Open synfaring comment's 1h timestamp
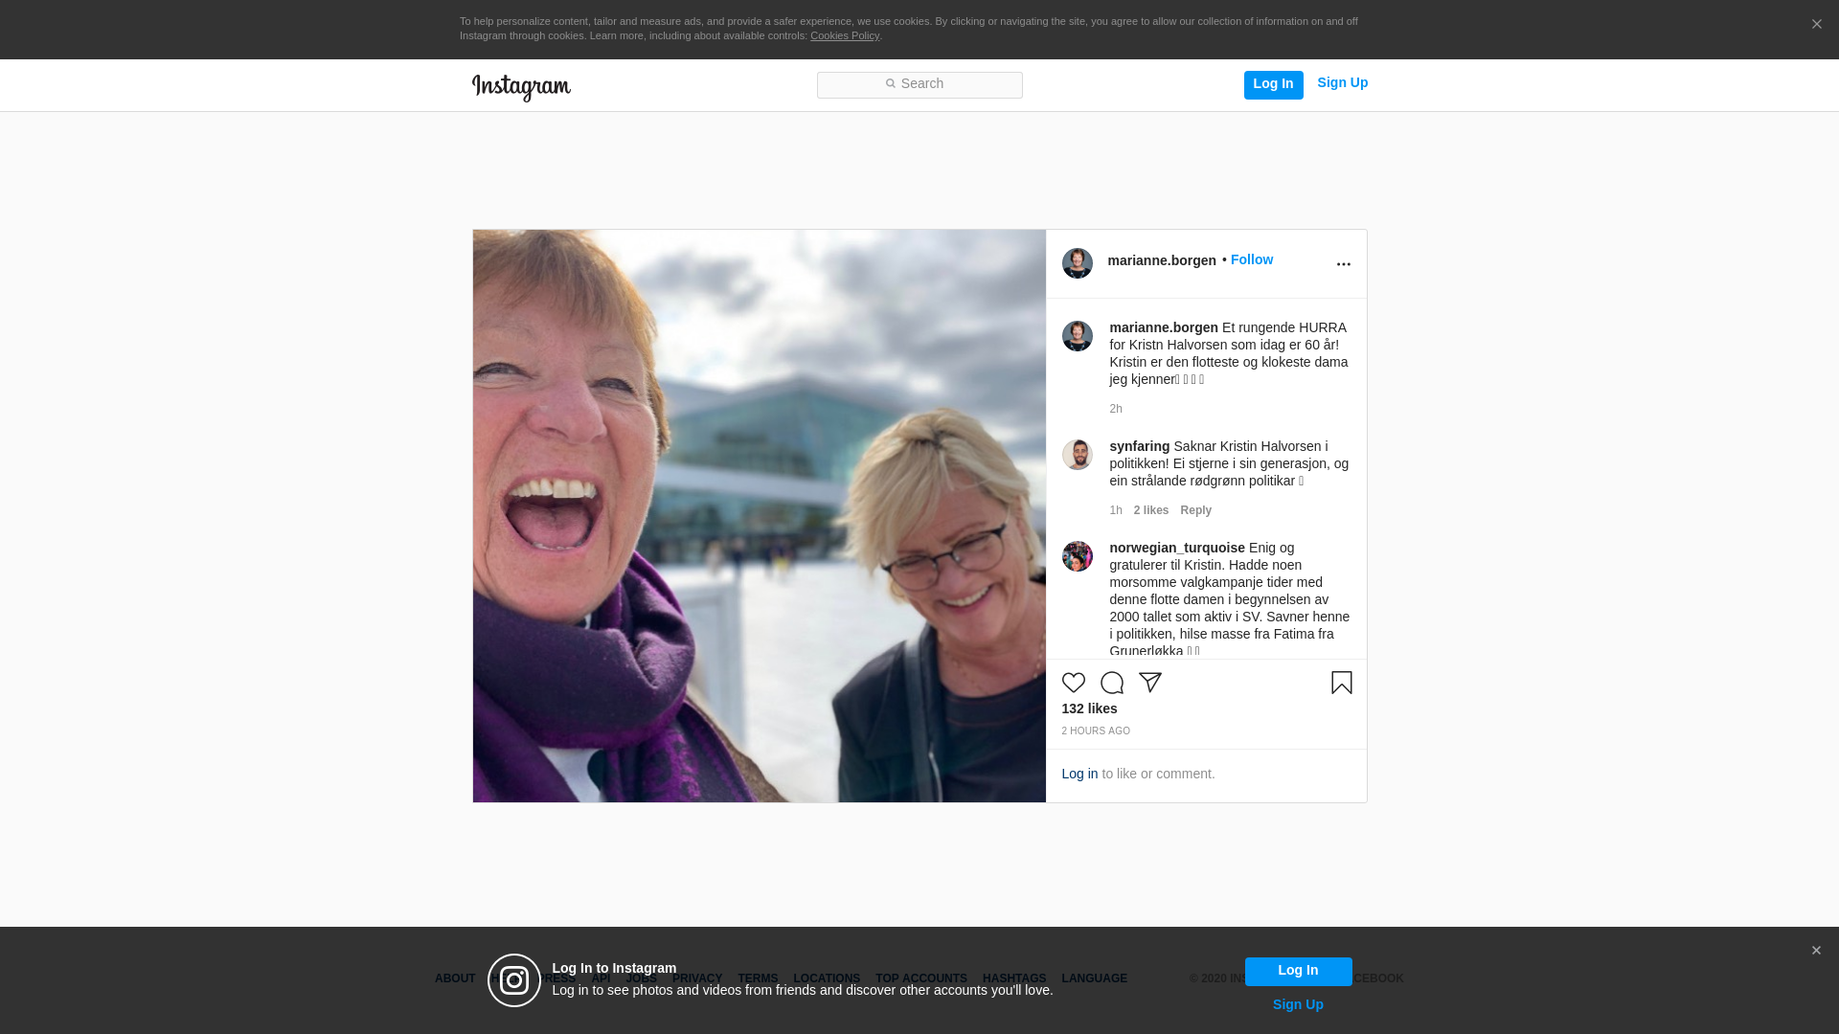Image resolution: width=1839 pixels, height=1034 pixels. (x=1116, y=510)
